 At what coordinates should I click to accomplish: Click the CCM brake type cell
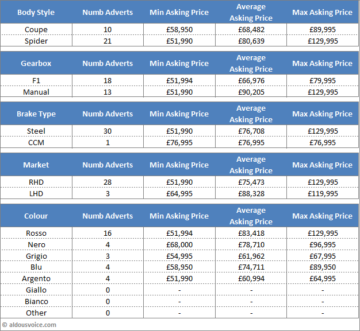pyautogui.click(x=36, y=142)
